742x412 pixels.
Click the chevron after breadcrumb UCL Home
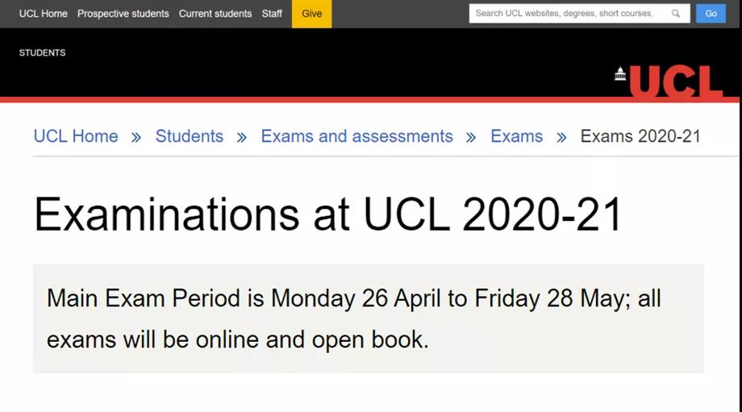click(x=136, y=138)
